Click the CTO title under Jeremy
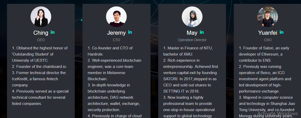Image resolution: width=301 pixels, height=118 pixels. point(116,40)
